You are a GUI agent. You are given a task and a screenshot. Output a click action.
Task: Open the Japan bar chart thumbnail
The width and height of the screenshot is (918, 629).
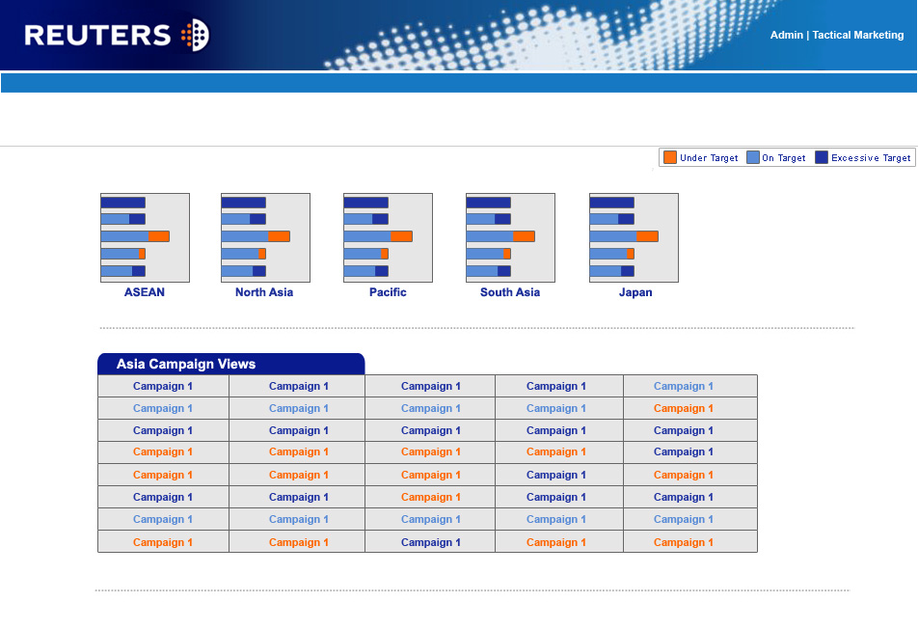(634, 237)
